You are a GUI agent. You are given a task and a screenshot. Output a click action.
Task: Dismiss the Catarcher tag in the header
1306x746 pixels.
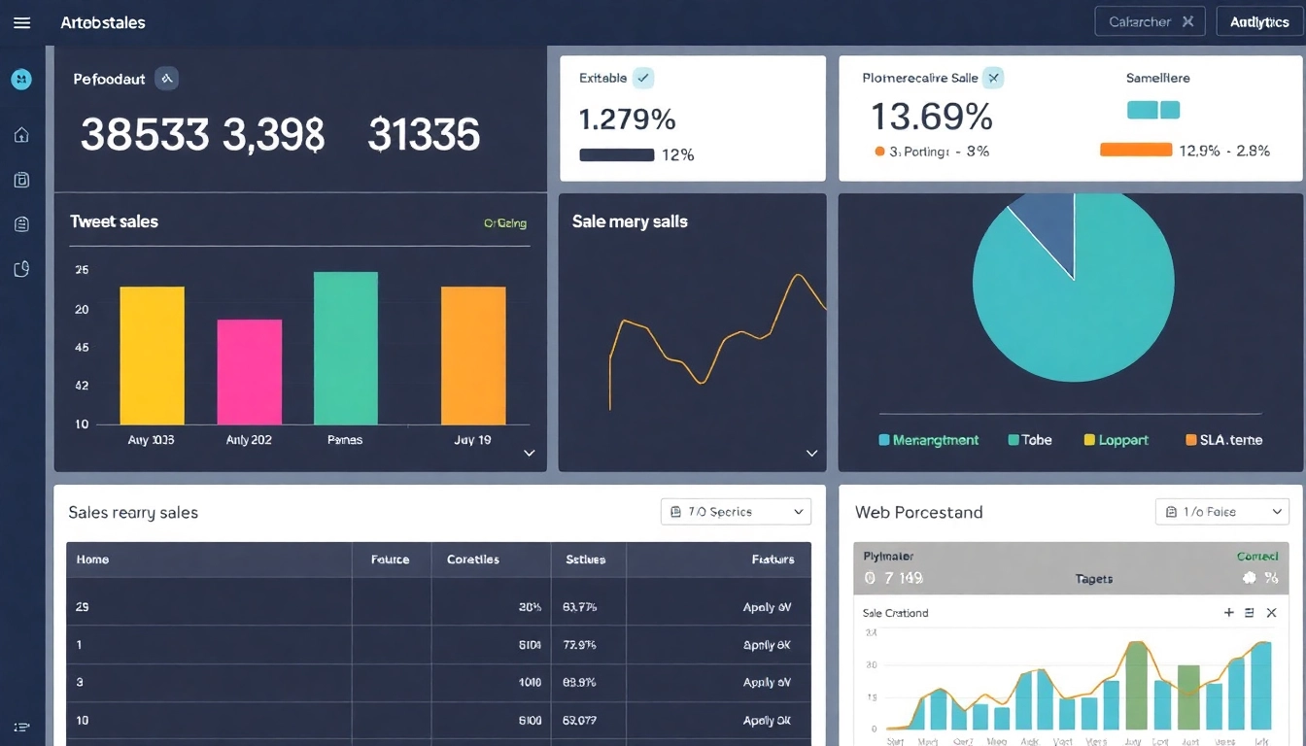[1187, 20]
